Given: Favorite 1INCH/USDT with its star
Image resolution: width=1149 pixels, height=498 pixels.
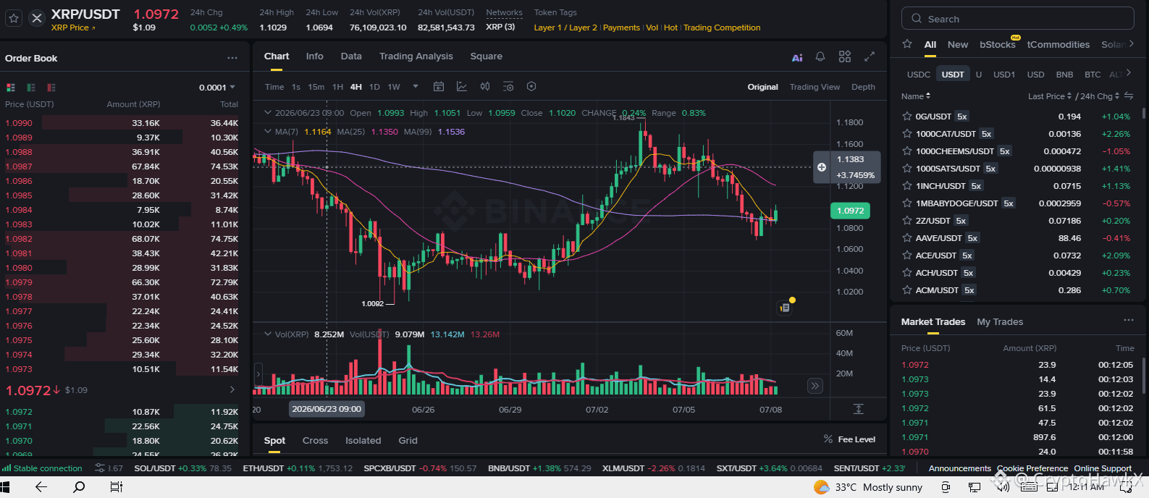Looking at the screenshot, I should (906, 186).
